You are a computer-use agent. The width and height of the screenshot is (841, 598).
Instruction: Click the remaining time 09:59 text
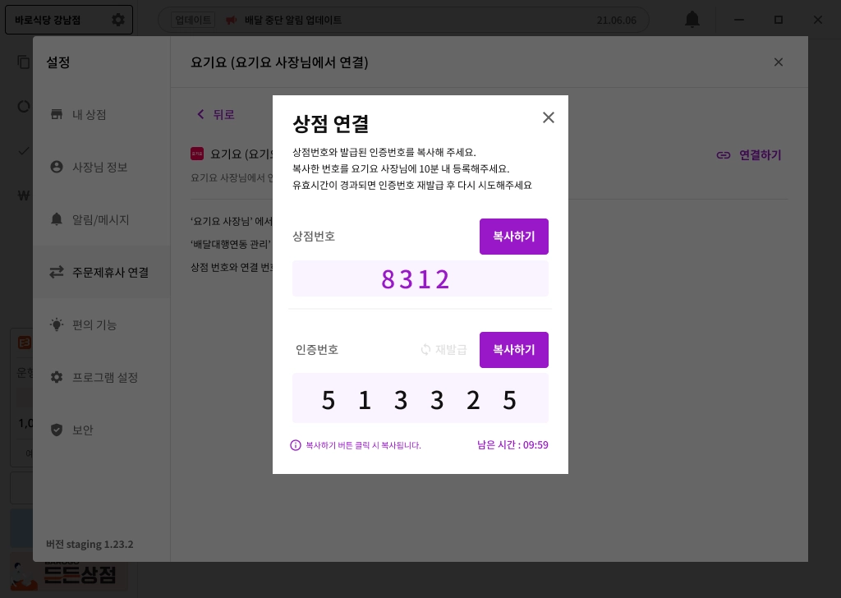(x=512, y=444)
